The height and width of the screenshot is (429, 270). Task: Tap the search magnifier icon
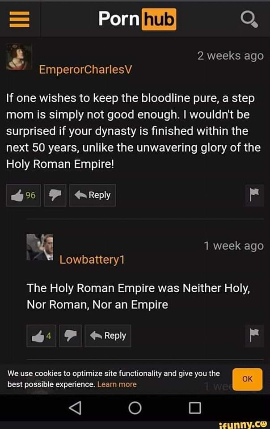pos(249,19)
